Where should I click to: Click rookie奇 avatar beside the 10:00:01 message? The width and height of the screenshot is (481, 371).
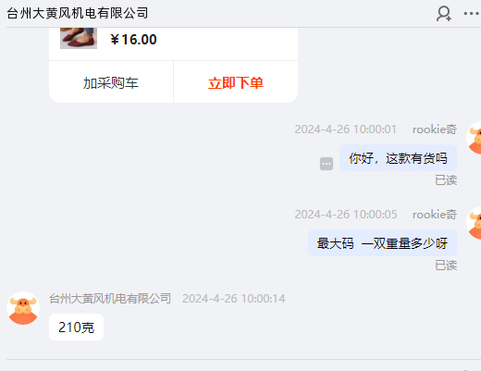coord(475,138)
